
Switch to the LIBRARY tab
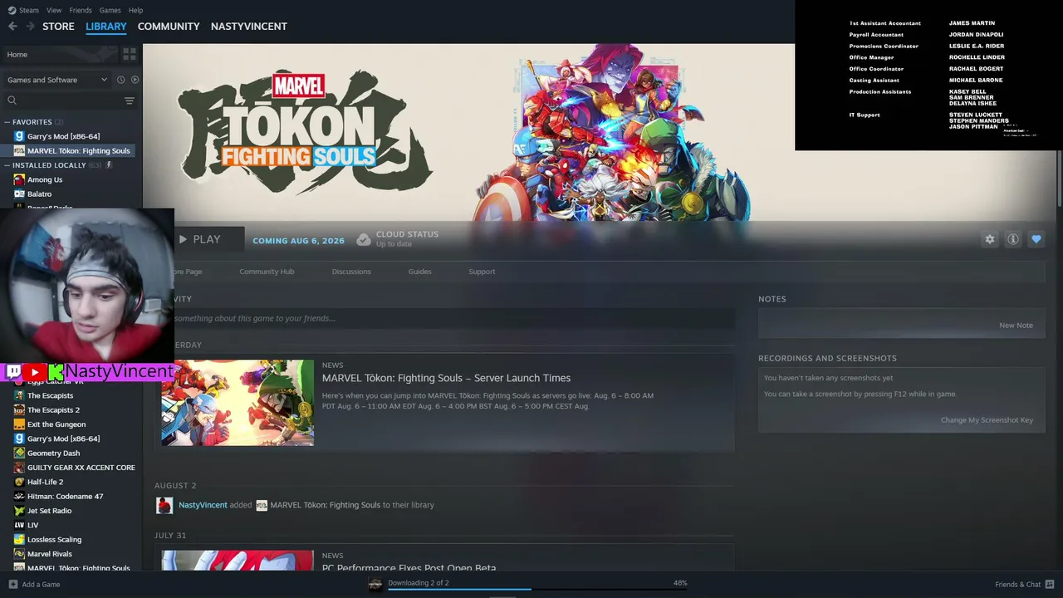pos(106,27)
